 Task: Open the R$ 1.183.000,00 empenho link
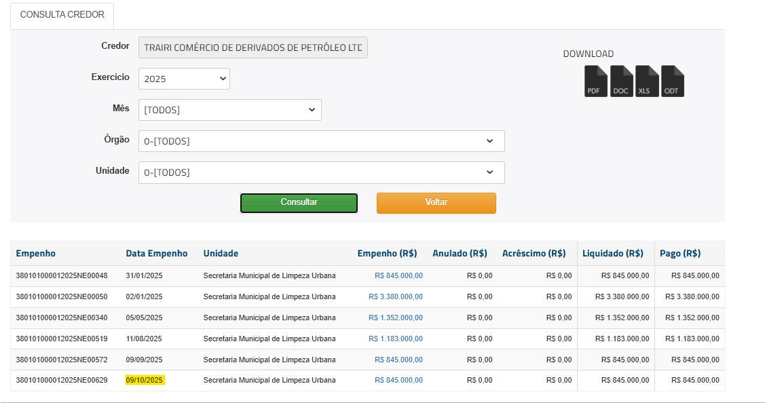(395, 339)
